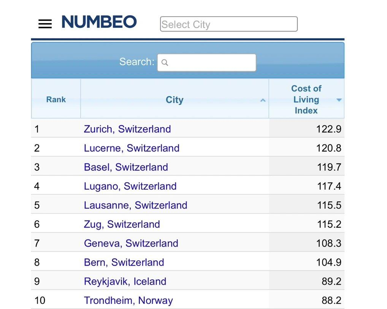Open Lugano, Switzerland link

tap(130, 186)
